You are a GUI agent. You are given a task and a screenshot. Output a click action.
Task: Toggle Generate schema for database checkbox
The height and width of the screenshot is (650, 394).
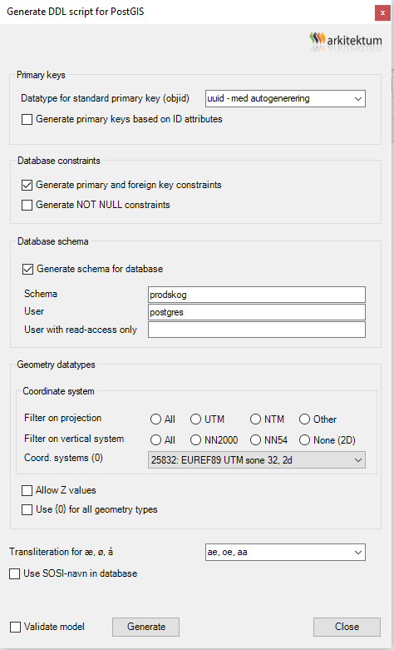(x=27, y=270)
